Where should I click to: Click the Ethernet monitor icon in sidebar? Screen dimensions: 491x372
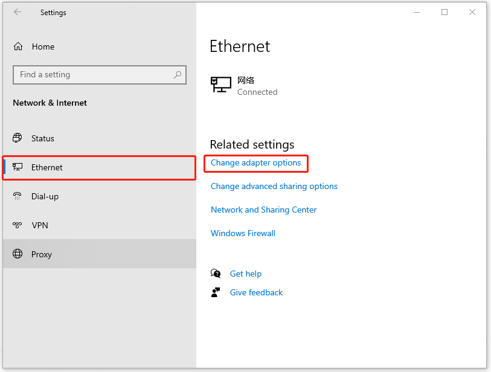(x=18, y=167)
